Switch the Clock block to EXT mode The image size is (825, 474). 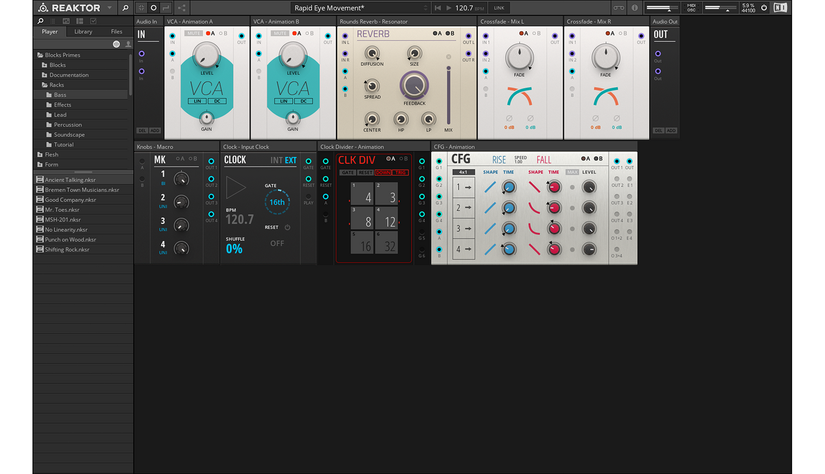(291, 160)
